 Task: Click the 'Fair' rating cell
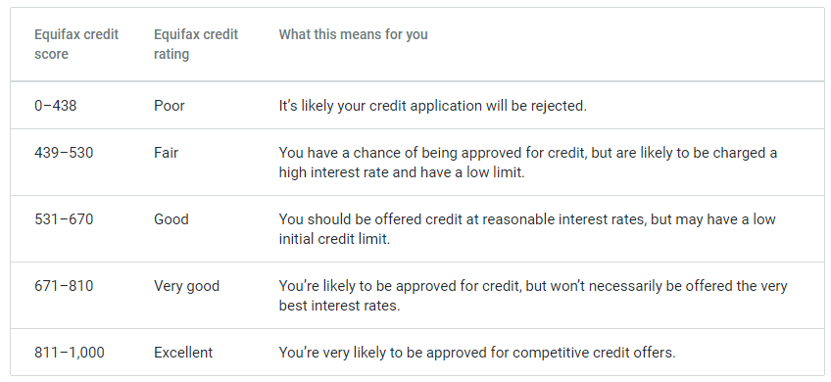coord(166,153)
